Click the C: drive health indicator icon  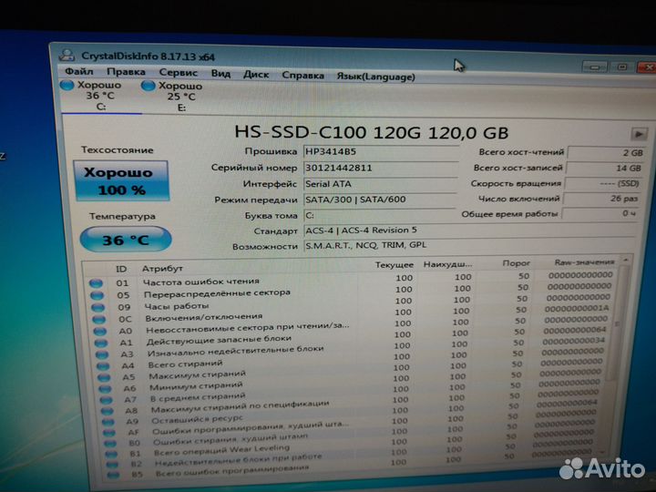coord(67,85)
